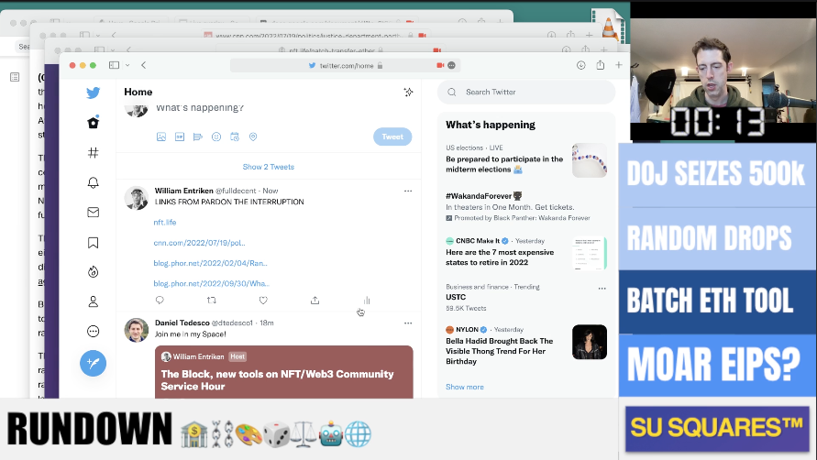Add a poll to tweet
The image size is (817, 460).
[x=197, y=137]
